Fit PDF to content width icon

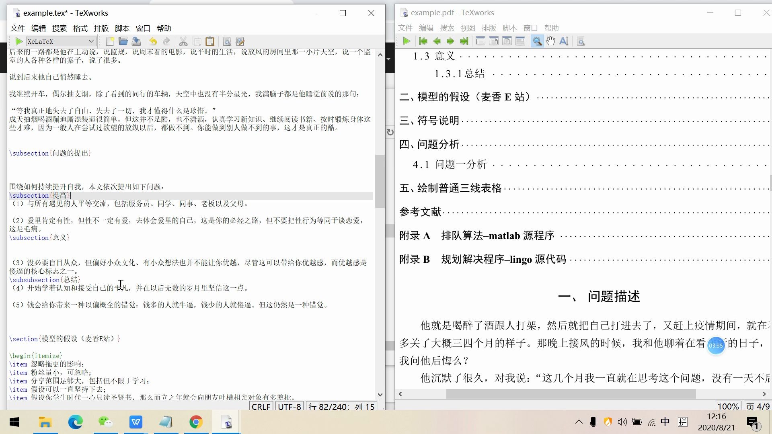pyautogui.click(x=520, y=41)
